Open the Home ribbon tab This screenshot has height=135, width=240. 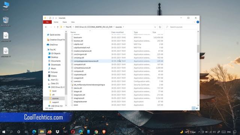[56, 22]
